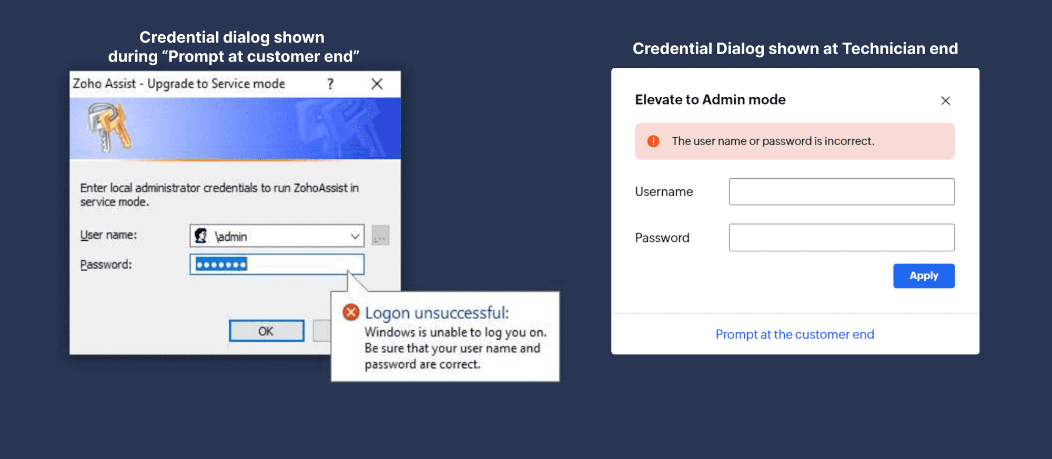1052x459 pixels.
Task: Close the Elevate to Admin mode dialog
Action: tap(945, 100)
